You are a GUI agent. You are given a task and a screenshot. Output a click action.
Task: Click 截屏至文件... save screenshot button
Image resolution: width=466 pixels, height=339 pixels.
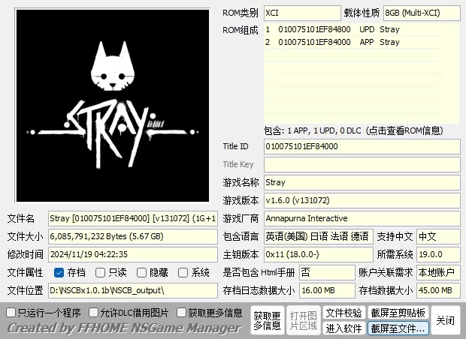[x=398, y=328]
